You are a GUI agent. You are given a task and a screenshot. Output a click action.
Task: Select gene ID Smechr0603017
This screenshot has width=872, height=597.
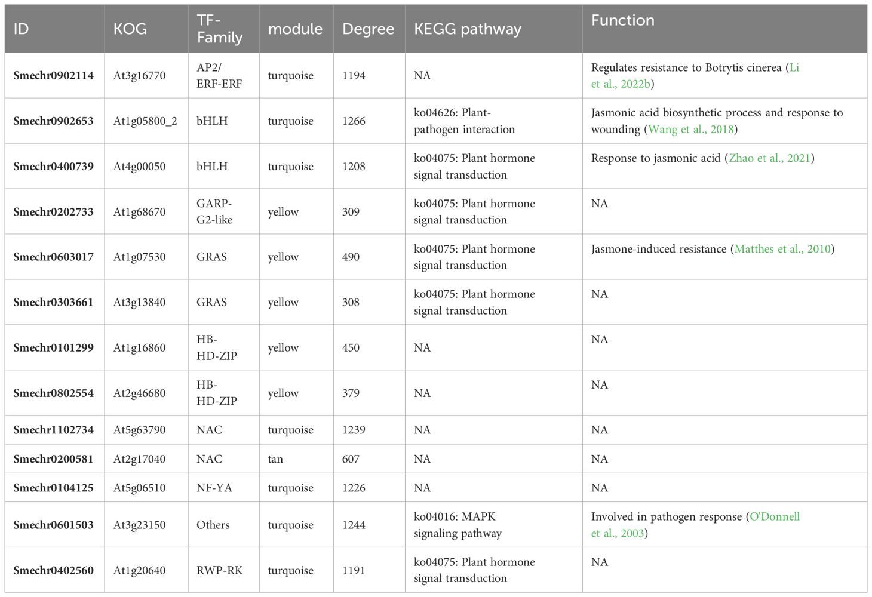(54, 257)
